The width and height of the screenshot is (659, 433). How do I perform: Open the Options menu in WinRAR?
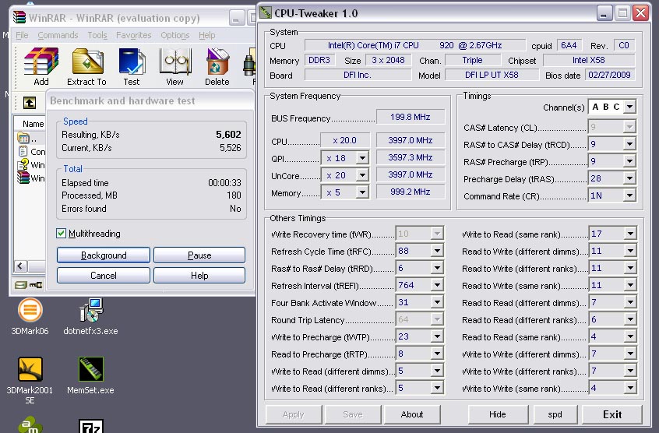coord(174,35)
